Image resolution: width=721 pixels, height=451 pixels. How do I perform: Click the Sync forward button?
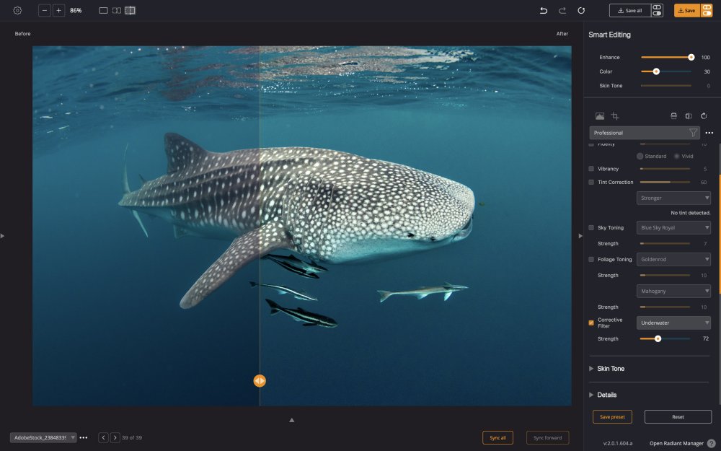[548, 438]
